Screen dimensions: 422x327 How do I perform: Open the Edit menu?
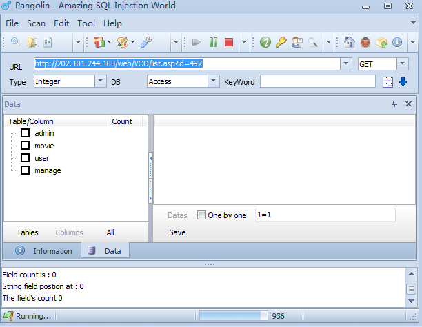pyautogui.click(x=61, y=23)
